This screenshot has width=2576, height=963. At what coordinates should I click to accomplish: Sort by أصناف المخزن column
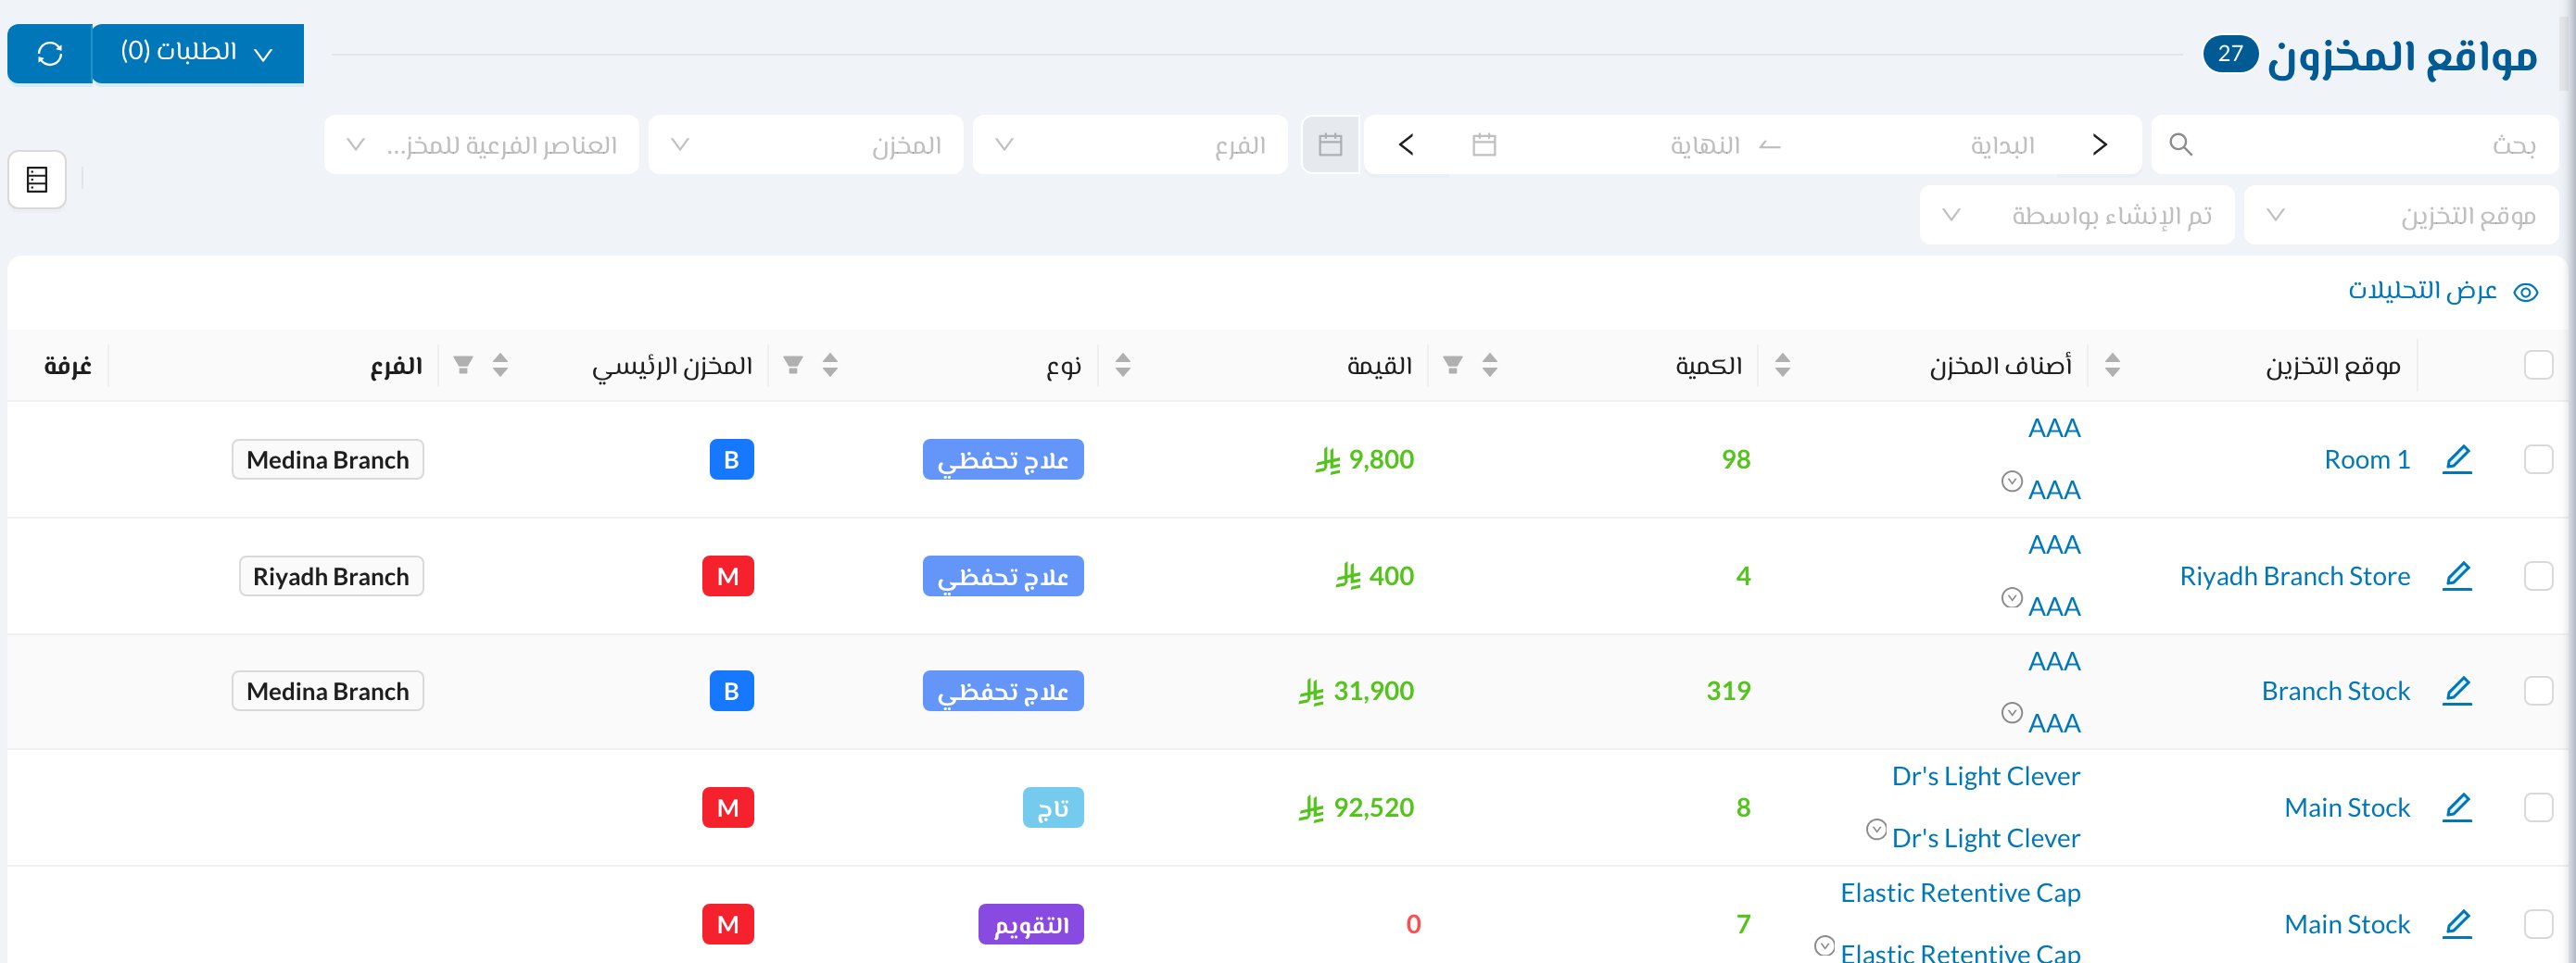pyautogui.click(x=1782, y=365)
